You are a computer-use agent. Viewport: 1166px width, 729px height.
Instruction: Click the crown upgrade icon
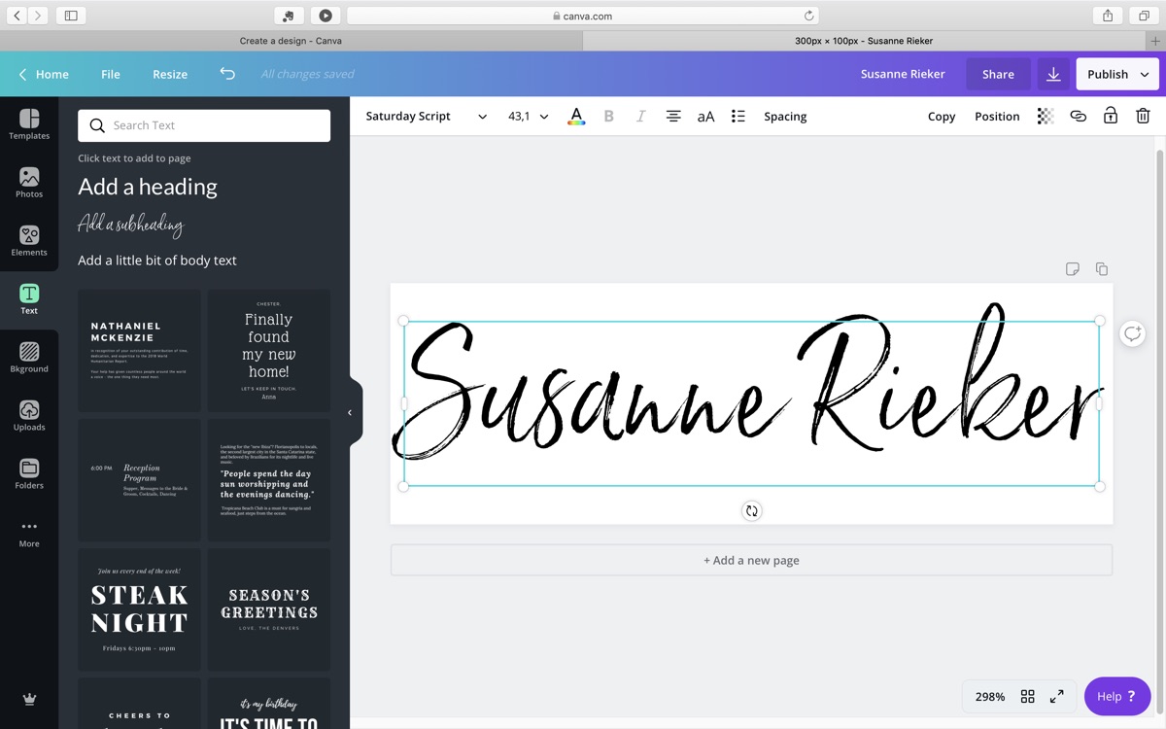click(29, 699)
